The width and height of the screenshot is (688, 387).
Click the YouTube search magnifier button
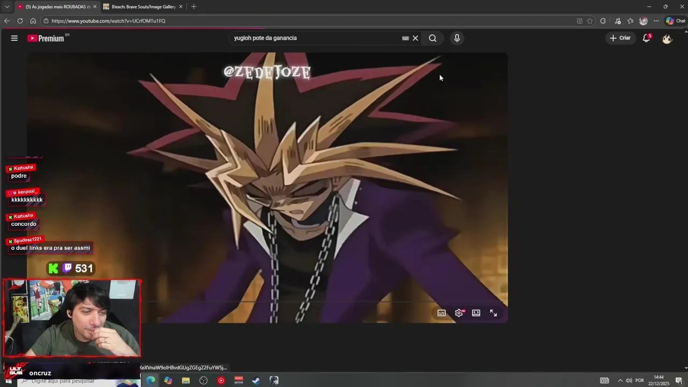click(433, 38)
